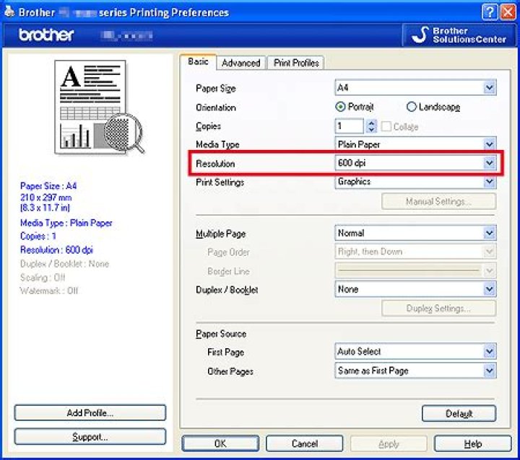Open the Media Type dropdown

415,144
